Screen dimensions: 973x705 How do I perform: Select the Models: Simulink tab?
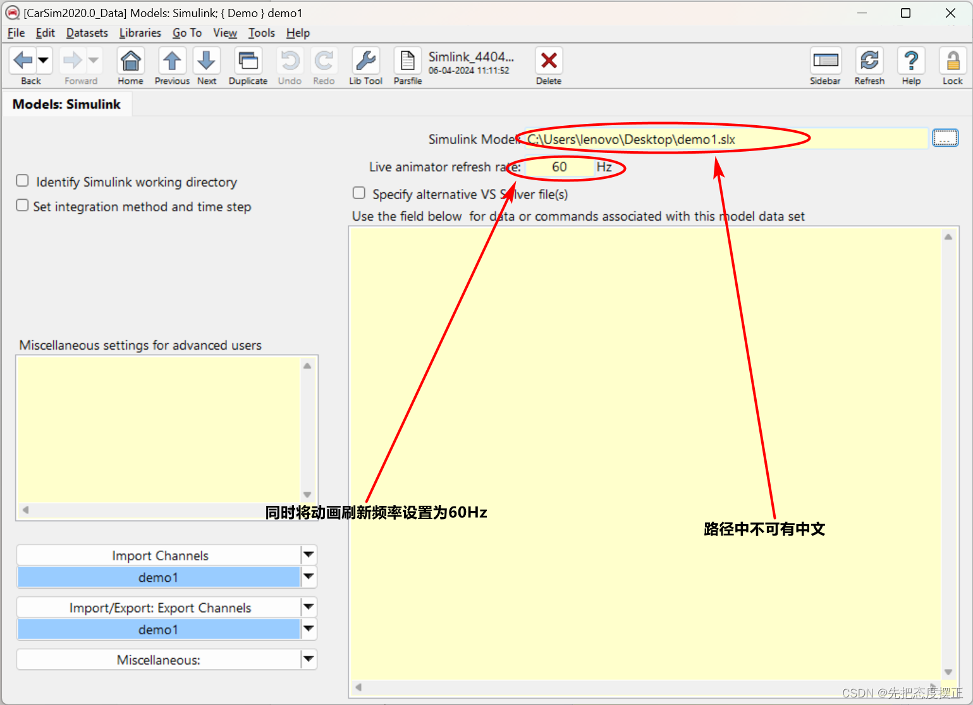tap(66, 104)
